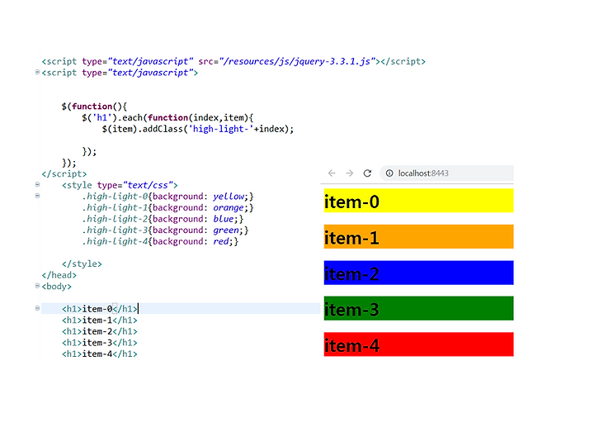Screen dimensions: 594x446
Task: Click the green item-3 heading
Action: (x=418, y=308)
